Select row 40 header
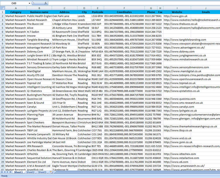This screenshot has width=220, height=178. pos(3,166)
